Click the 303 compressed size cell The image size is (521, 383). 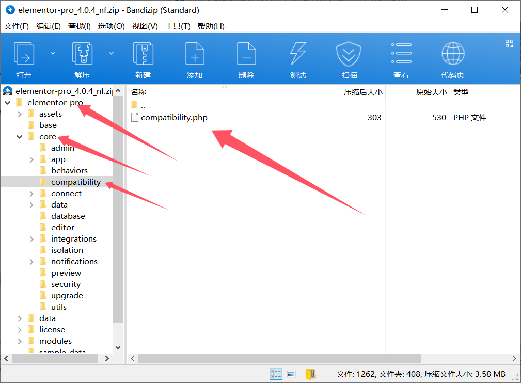point(374,117)
